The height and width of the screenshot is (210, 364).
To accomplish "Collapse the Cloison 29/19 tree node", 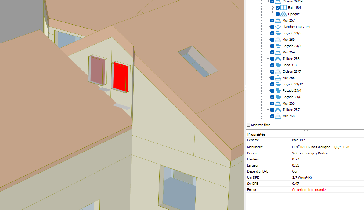I will point(267,1).
